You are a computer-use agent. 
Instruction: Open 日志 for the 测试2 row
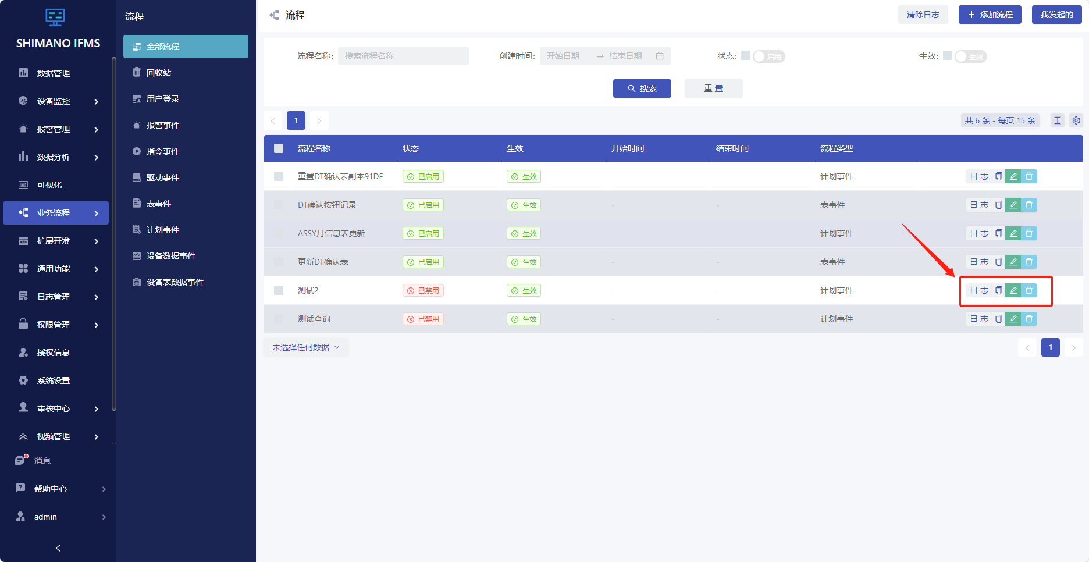979,290
